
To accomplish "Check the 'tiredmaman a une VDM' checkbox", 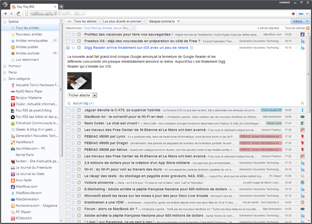I will pos(68,202).
